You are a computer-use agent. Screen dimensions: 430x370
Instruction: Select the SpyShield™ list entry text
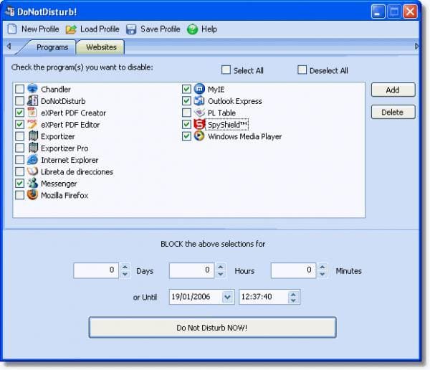(x=227, y=125)
